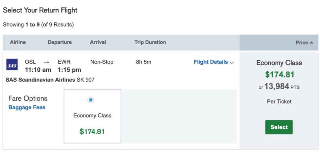Screen dimensions: 320x152
Task: Click the $174.81 fare option price
Action: tap(92, 131)
